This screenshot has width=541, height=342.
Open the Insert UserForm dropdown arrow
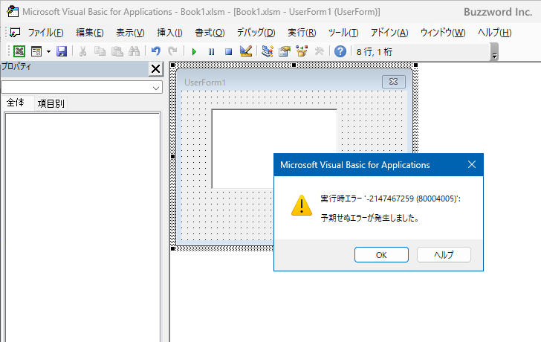48,52
